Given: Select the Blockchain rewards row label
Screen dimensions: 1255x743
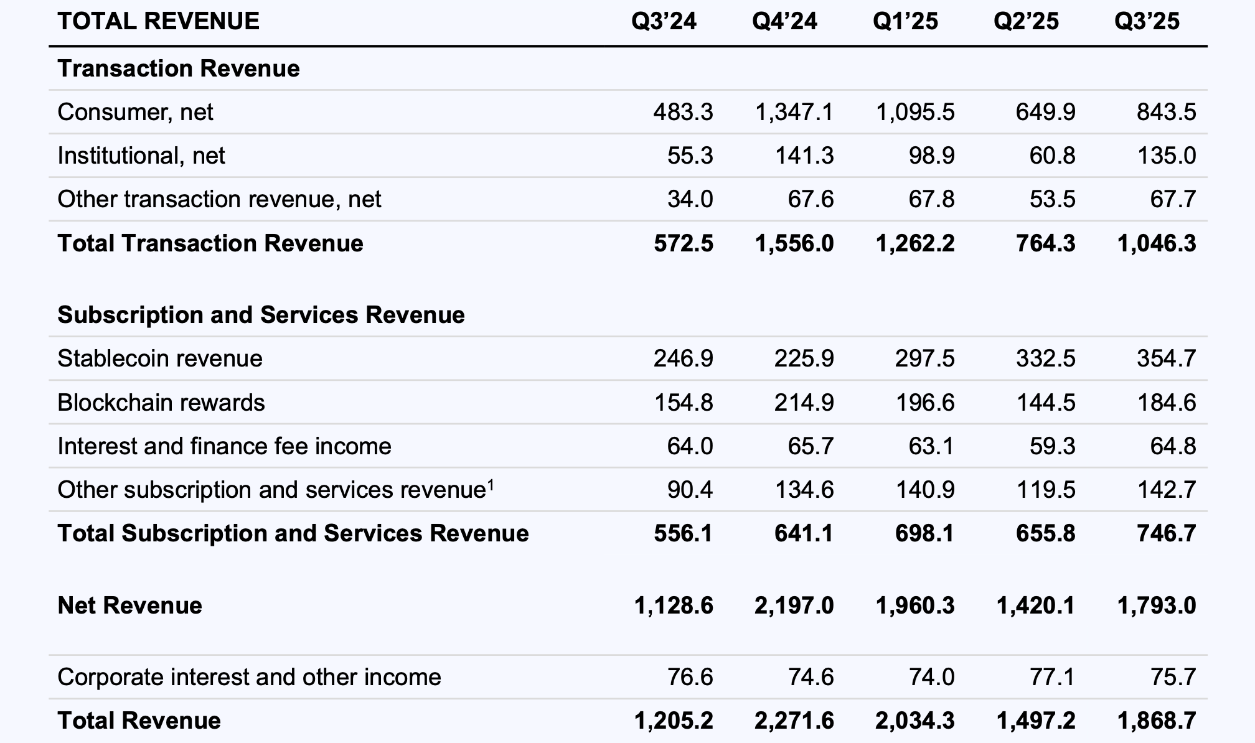Looking at the screenshot, I should point(161,403).
